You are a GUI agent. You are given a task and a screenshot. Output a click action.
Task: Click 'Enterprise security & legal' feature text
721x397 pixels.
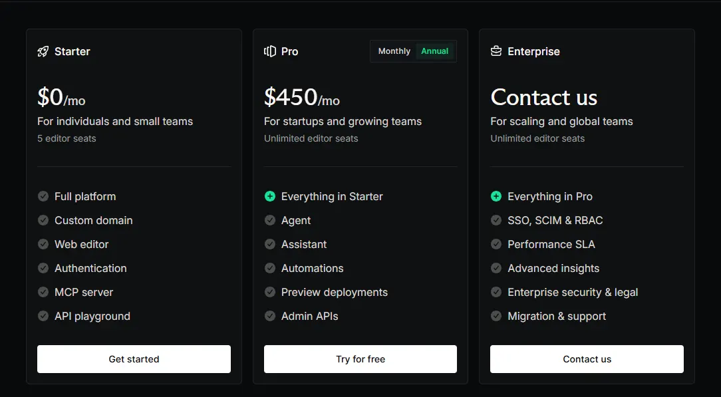573,292
